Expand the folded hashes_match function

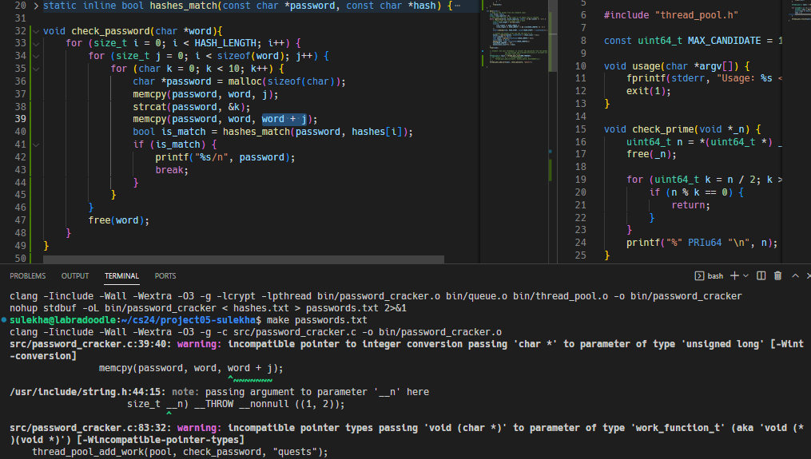pos(36,6)
